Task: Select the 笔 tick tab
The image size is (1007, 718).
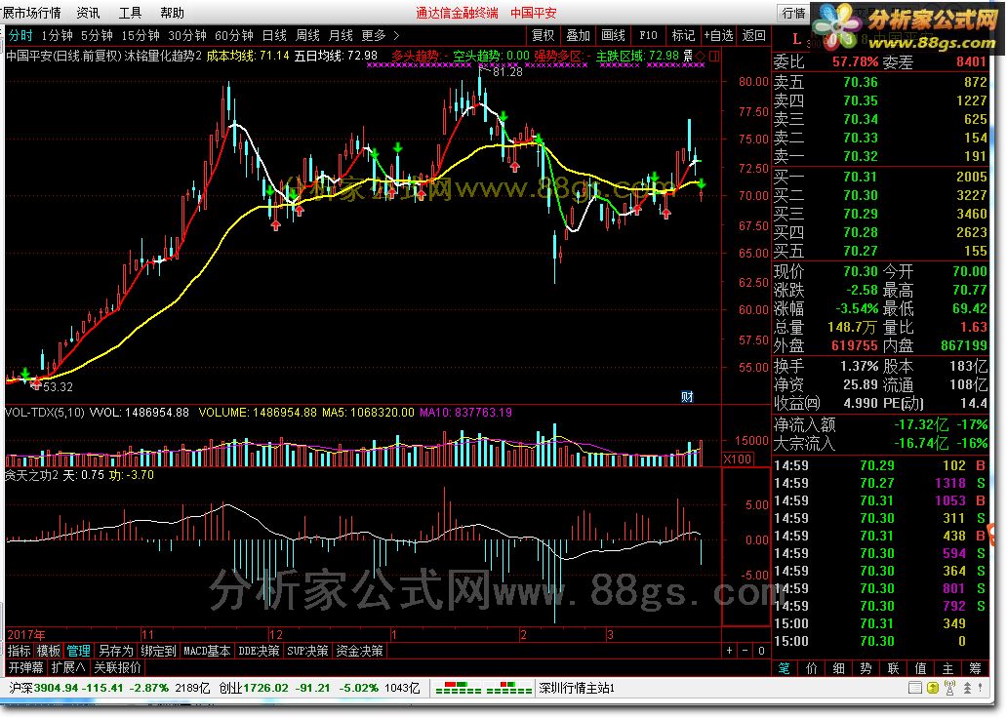Action: coord(785,668)
